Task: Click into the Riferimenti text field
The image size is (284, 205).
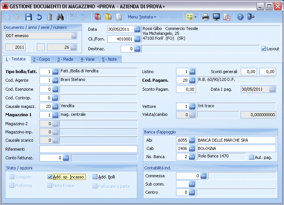Action: (88, 149)
